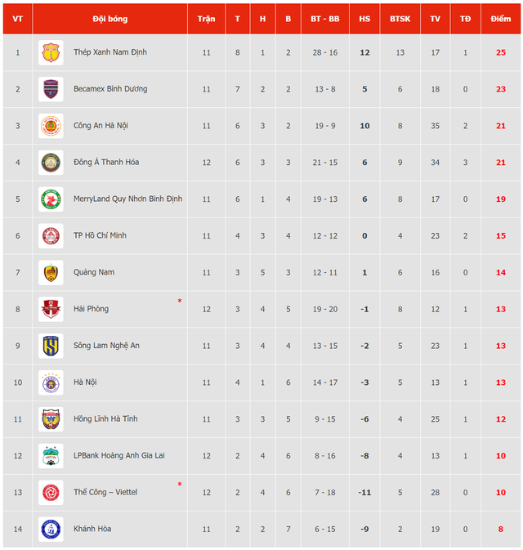The image size is (523, 550).
Task: Click the Hải Phòng team name
Action: pyautogui.click(x=92, y=309)
